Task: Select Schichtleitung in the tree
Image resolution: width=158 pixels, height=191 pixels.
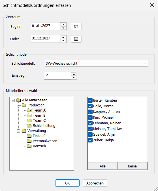Action: [x=44, y=126]
